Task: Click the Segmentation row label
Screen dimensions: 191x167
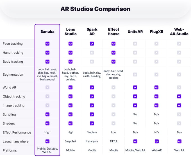Action: tap(13, 75)
